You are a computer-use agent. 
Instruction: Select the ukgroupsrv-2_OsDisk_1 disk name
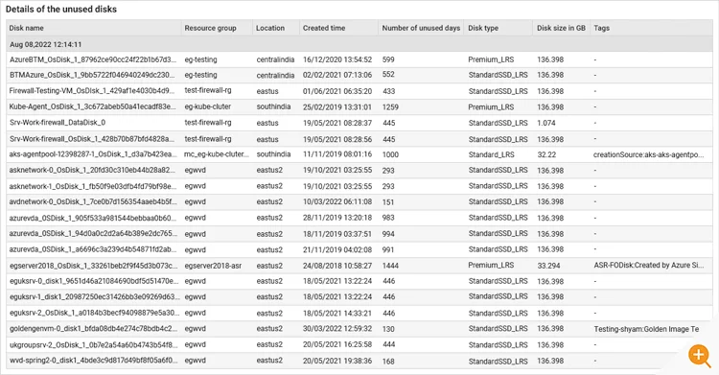[93, 344]
